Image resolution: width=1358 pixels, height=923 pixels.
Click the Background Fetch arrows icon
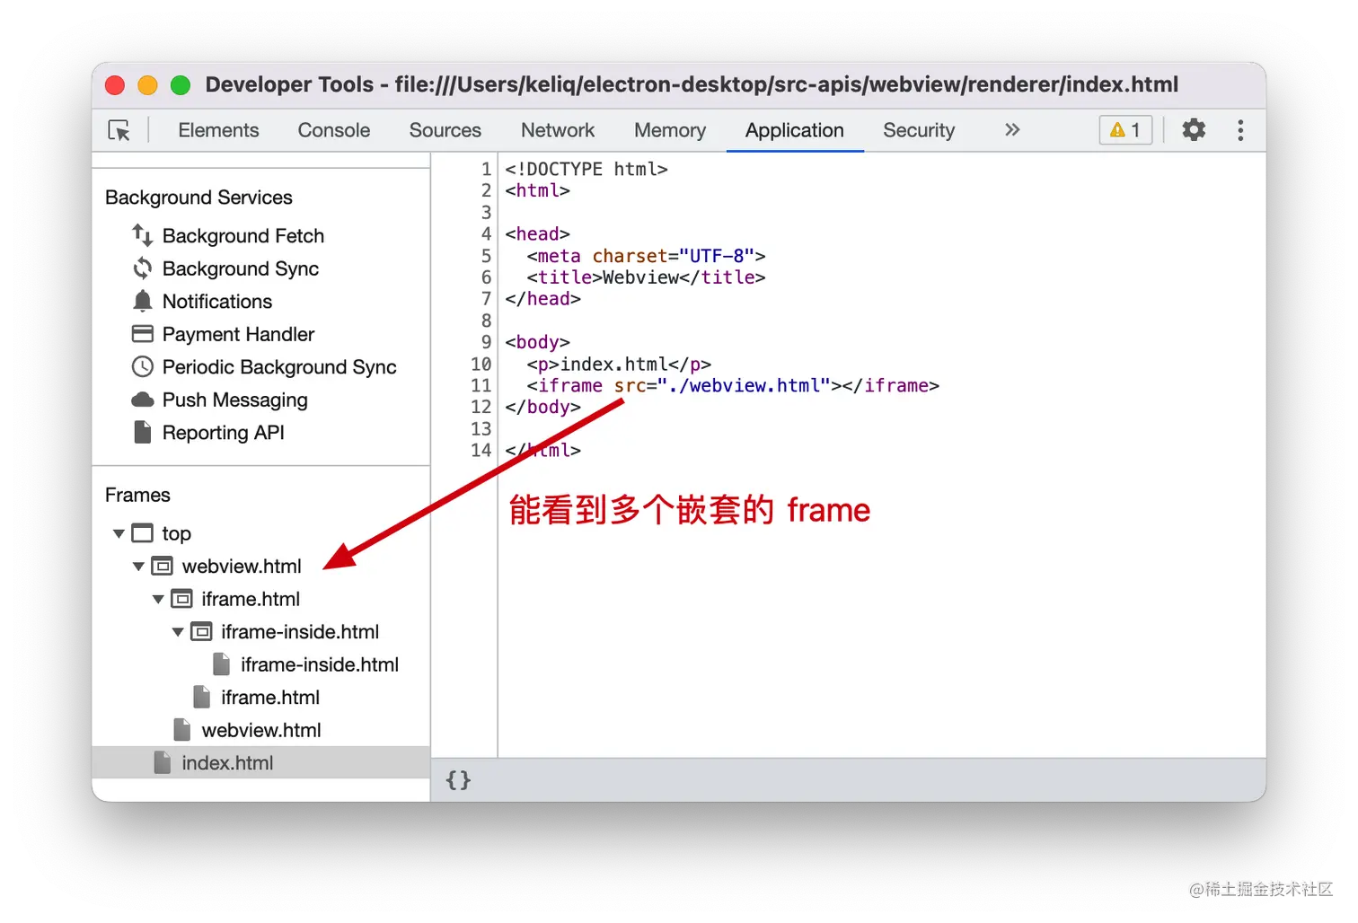(x=143, y=235)
